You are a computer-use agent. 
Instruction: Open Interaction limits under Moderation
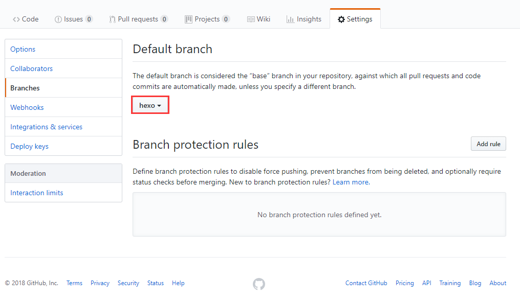(x=37, y=193)
